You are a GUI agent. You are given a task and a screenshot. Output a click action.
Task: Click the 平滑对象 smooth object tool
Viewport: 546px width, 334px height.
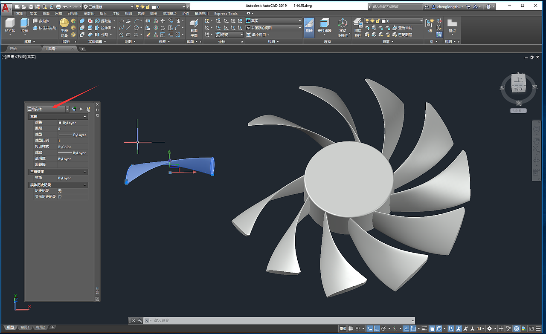coord(64,28)
